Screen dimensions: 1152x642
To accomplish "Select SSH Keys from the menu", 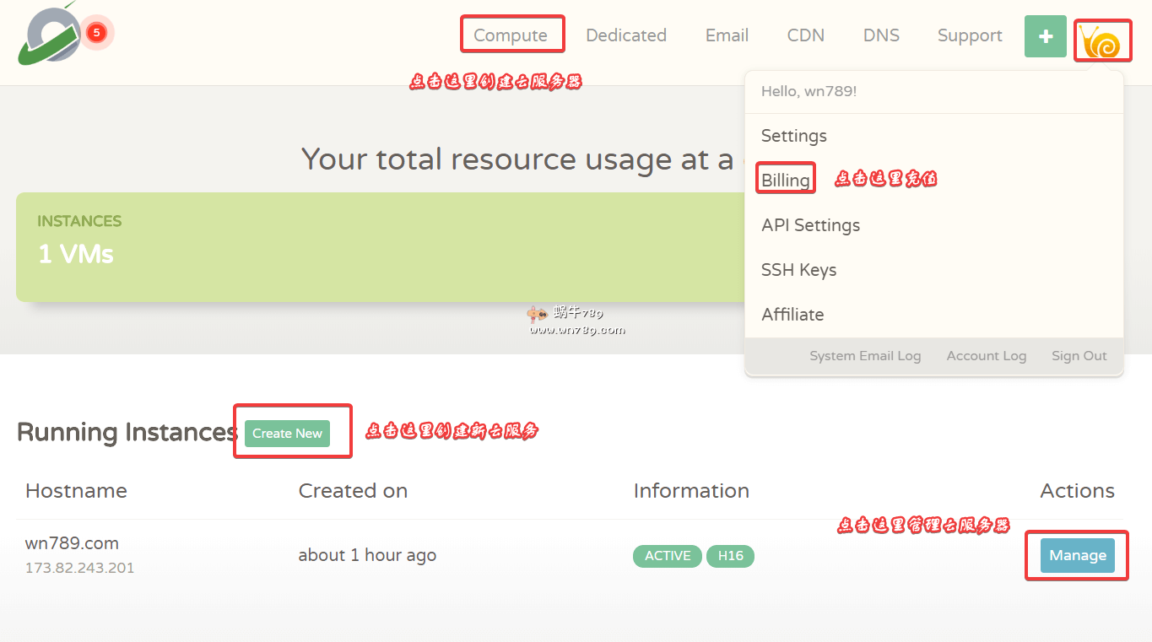I will coord(798,270).
